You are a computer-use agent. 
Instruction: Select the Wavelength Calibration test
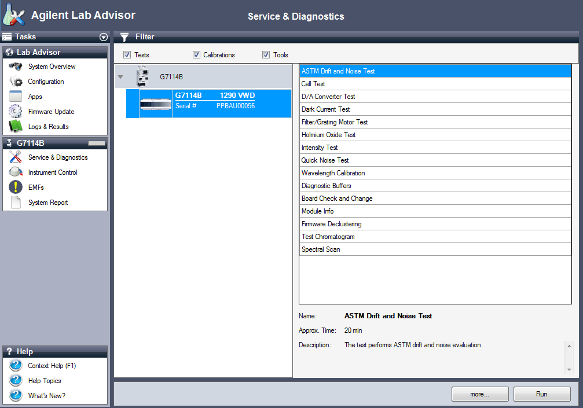[333, 172]
